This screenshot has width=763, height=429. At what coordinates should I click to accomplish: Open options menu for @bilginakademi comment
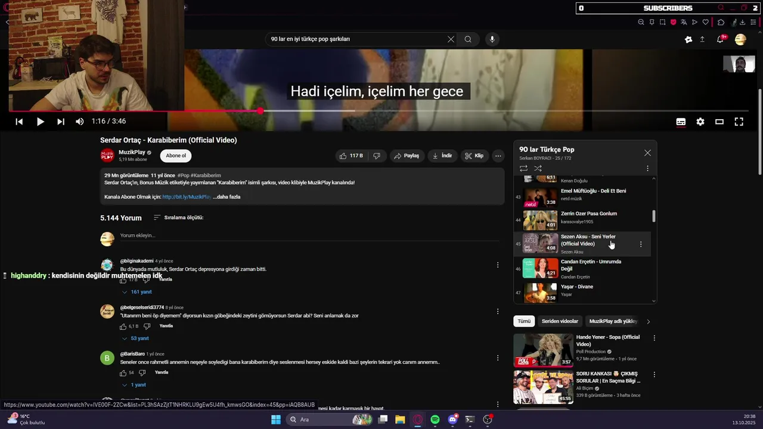coord(498,265)
